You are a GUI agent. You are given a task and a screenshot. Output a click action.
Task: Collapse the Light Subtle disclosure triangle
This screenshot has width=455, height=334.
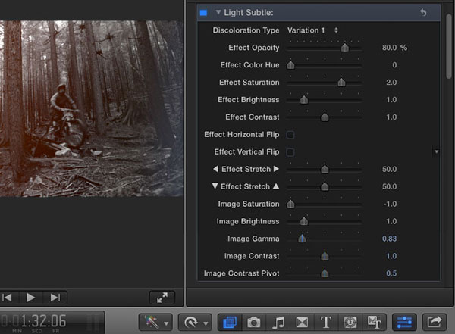point(218,12)
